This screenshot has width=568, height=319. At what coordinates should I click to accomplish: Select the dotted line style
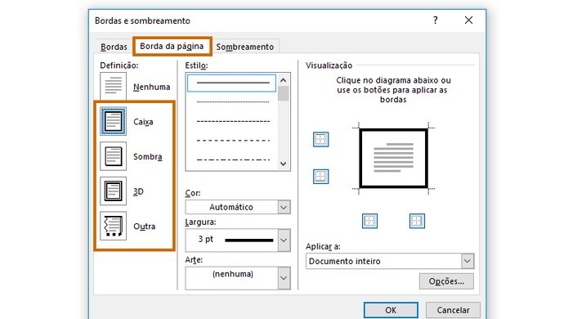pyautogui.click(x=233, y=102)
